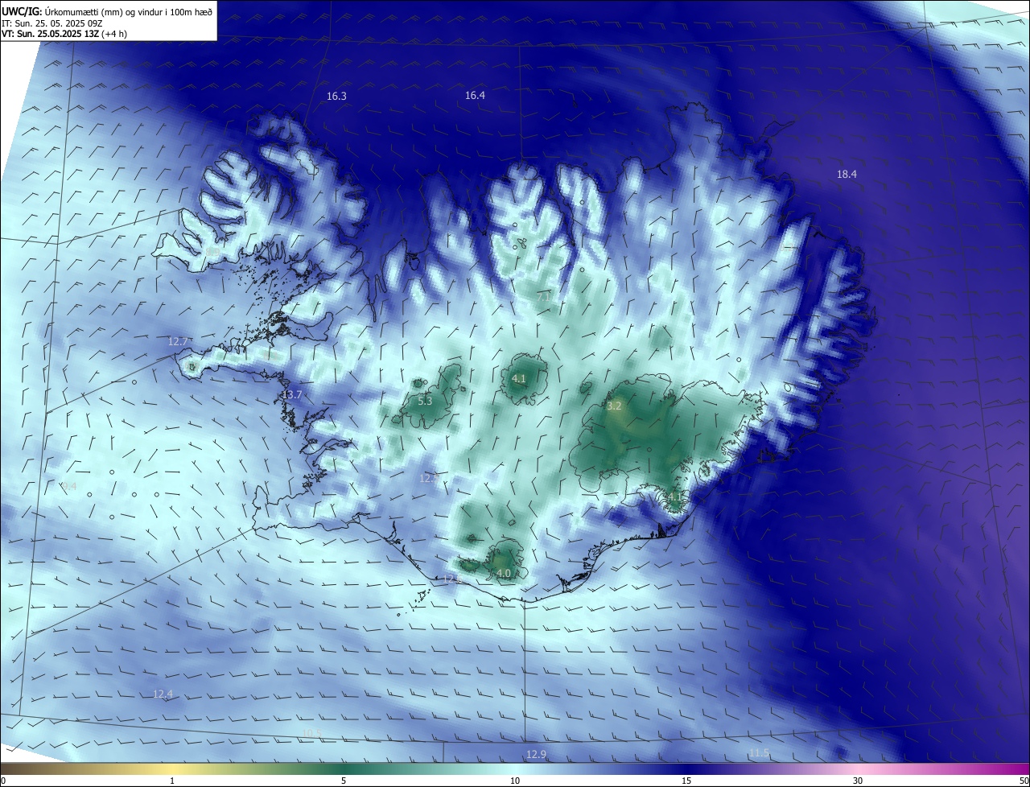
Task: Click the 10.5 value label
Action: [x=312, y=733]
